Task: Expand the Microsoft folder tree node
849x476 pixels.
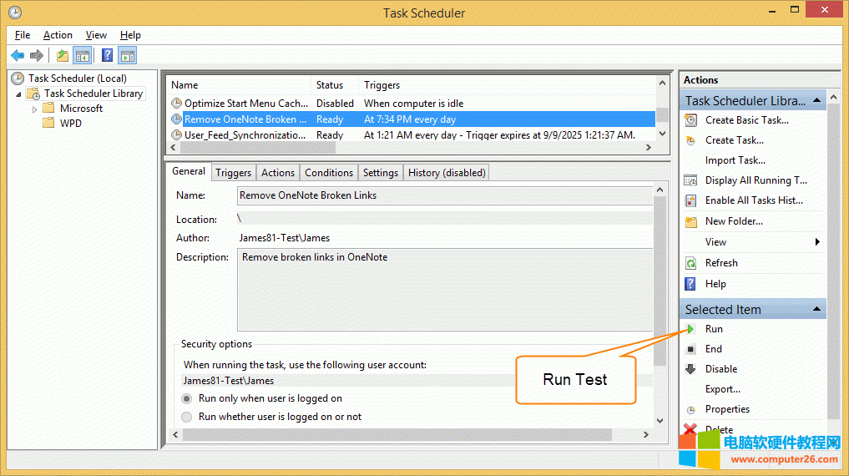Action: tap(34, 109)
